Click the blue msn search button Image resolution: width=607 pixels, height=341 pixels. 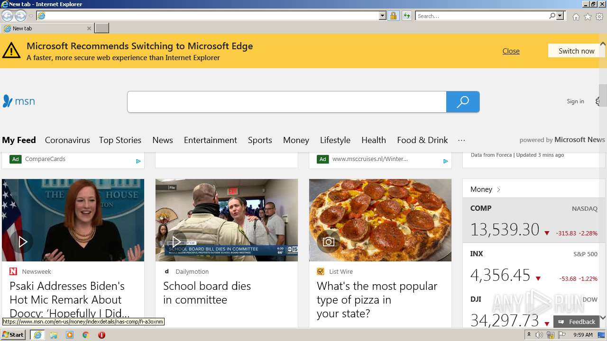[463, 102]
